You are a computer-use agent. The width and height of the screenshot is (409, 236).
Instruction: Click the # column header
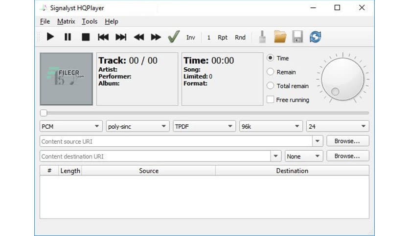(x=49, y=171)
